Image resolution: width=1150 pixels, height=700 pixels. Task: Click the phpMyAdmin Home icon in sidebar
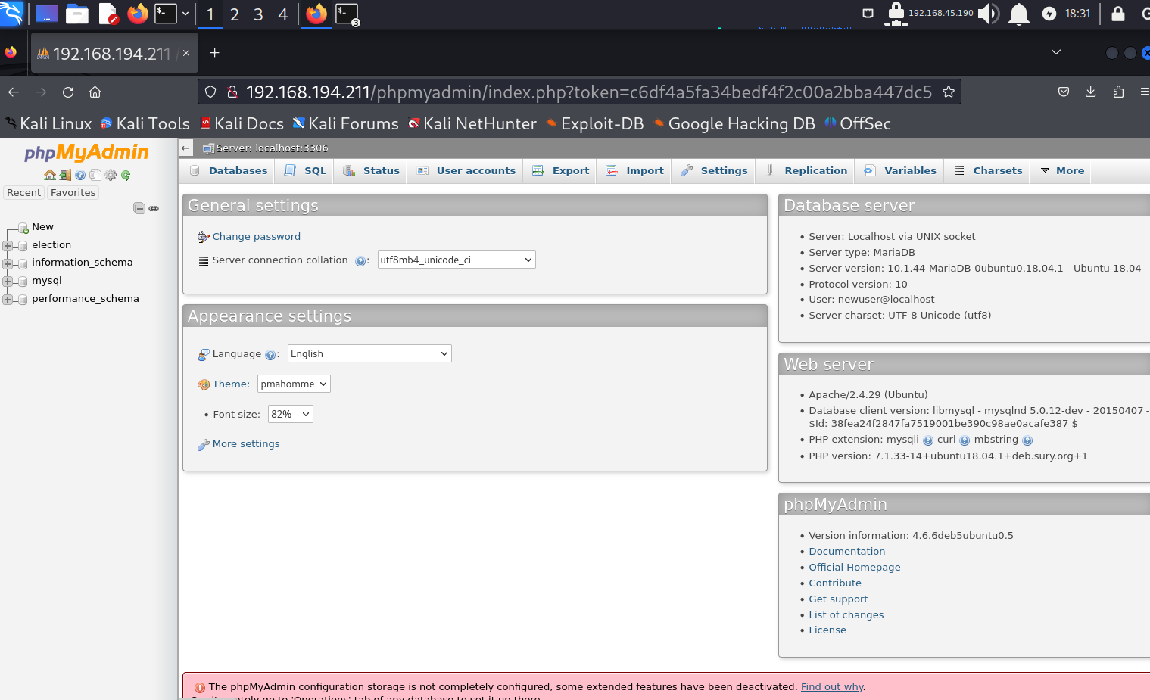click(50, 175)
